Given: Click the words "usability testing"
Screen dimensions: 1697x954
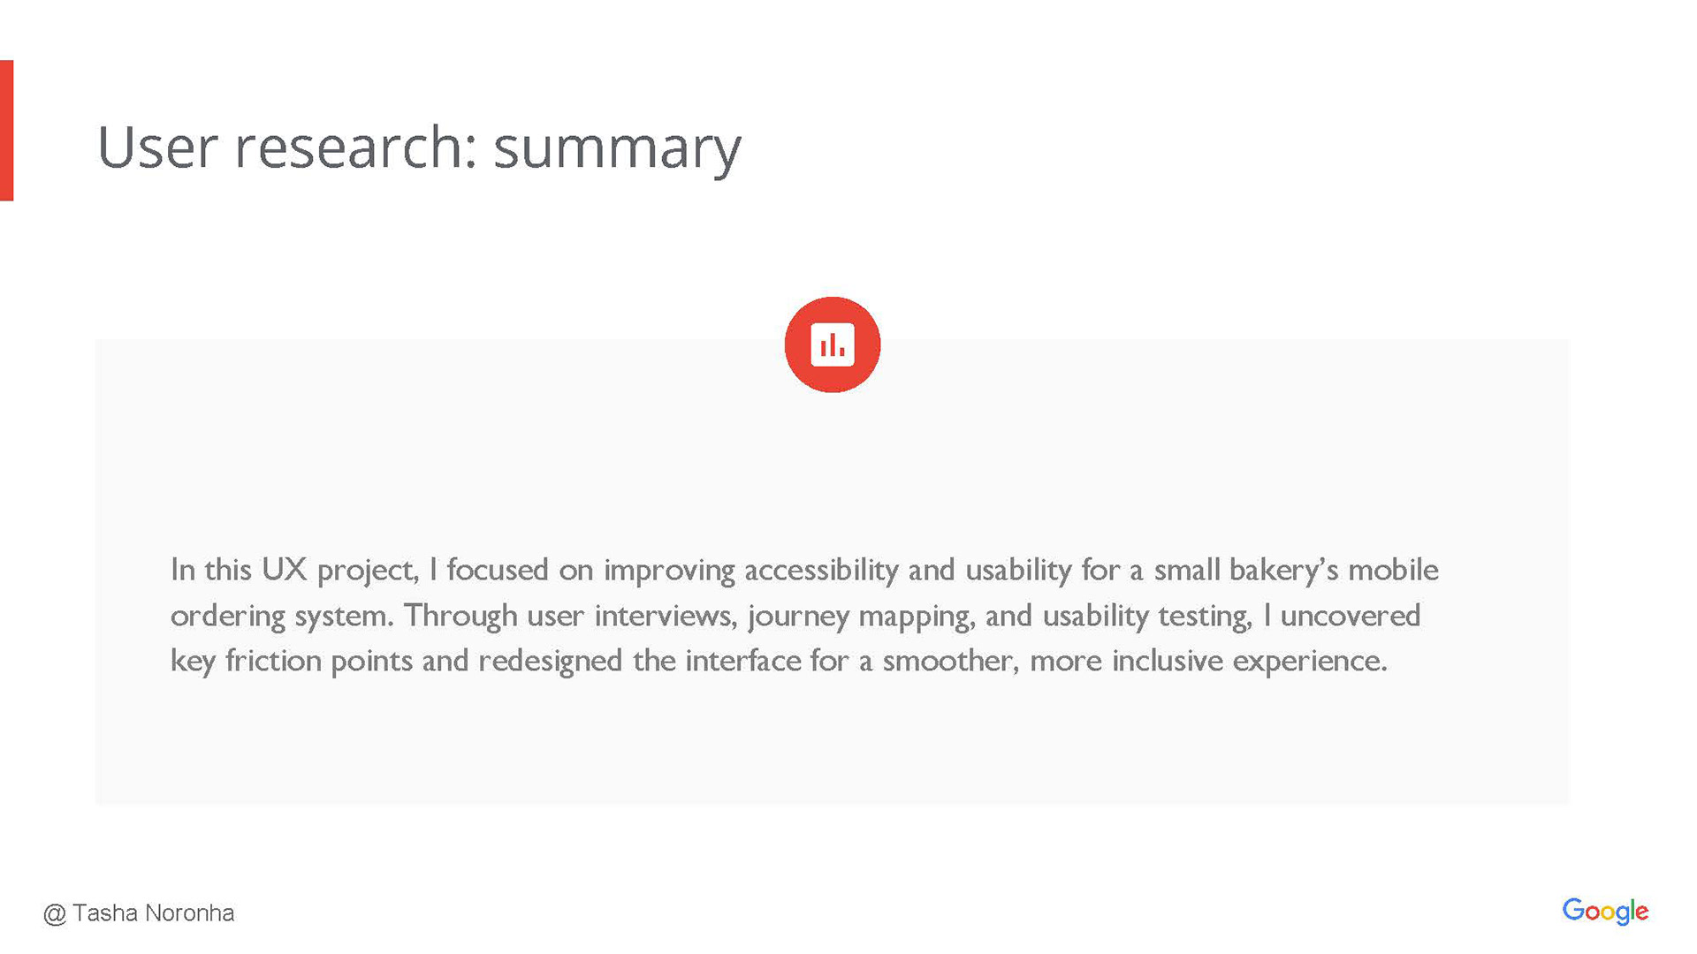Looking at the screenshot, I should 1146,616.
